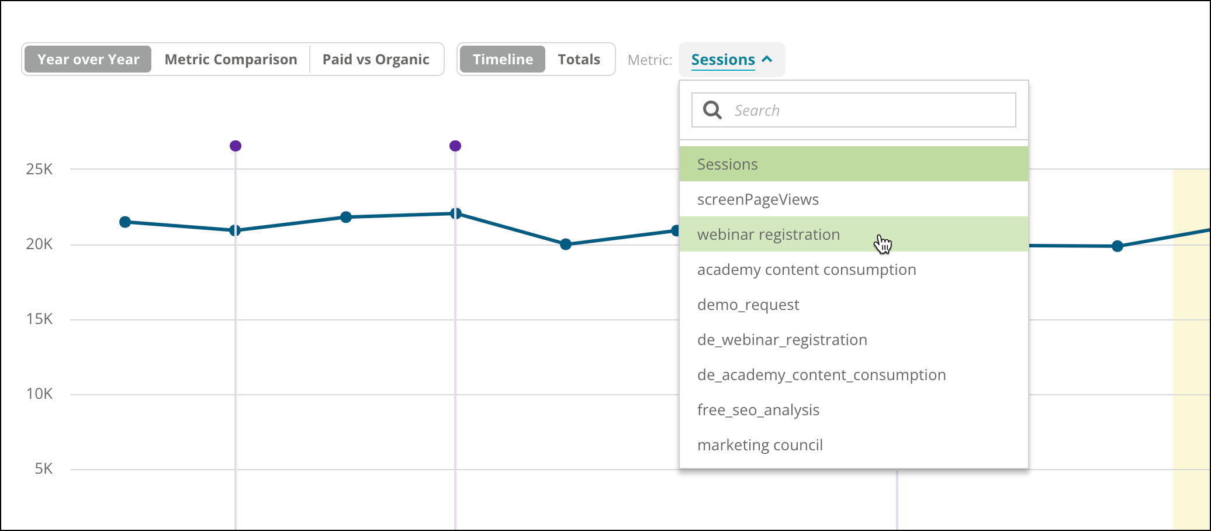Switch to Paid vs Organic view
Screen dimensions: 1211x531
[x=376, y=59]
